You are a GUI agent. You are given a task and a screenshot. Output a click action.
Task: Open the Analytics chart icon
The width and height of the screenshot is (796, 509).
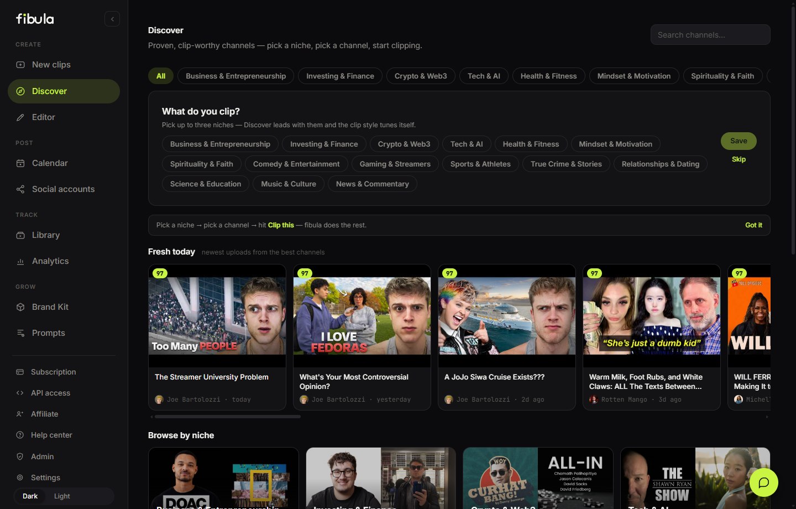pos(20,261)
